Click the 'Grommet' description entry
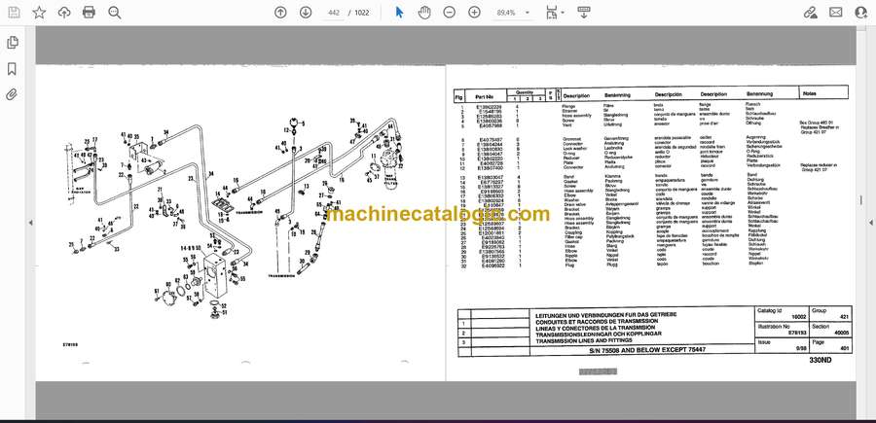This screenshot has width=876, height=423. point(572,138)
